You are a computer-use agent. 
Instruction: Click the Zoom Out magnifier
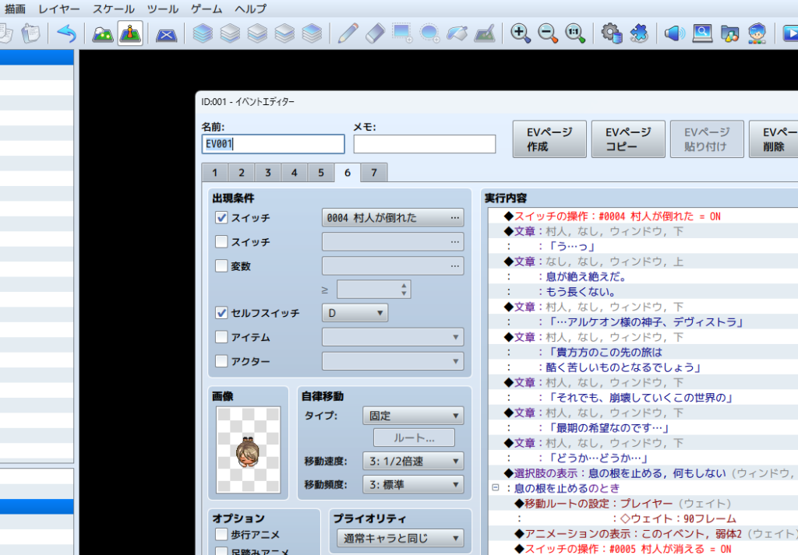[547, 33]
